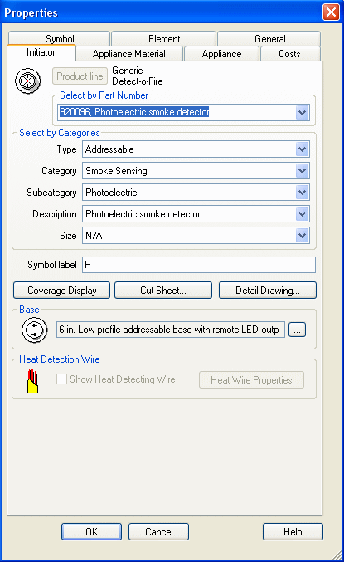Viewport: 344px width, 562px height.
Task: Click the smoke detector symbol icon
Action: click(x=28, y=81)
